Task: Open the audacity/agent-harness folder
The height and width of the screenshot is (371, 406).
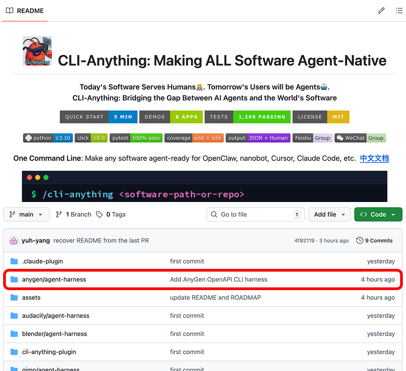Action: tap(56, 316)
